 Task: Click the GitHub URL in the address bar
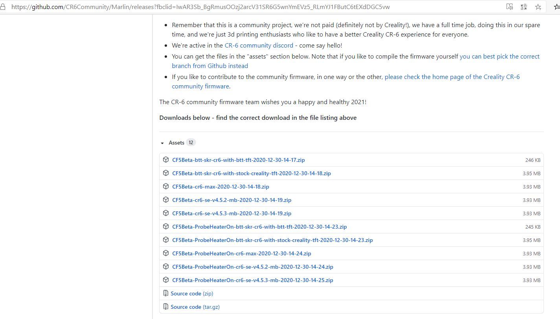(x=200, y=7)
